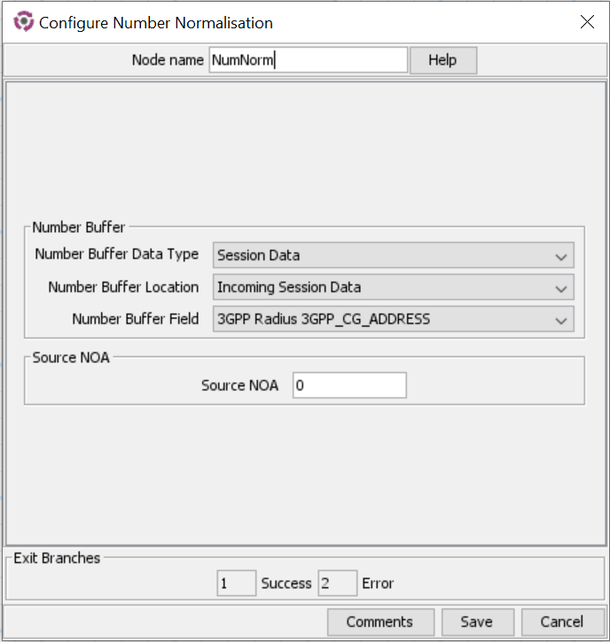Click the 'Number Buffer Location' label
Viewport: 610px width, 642px height.
123,287
